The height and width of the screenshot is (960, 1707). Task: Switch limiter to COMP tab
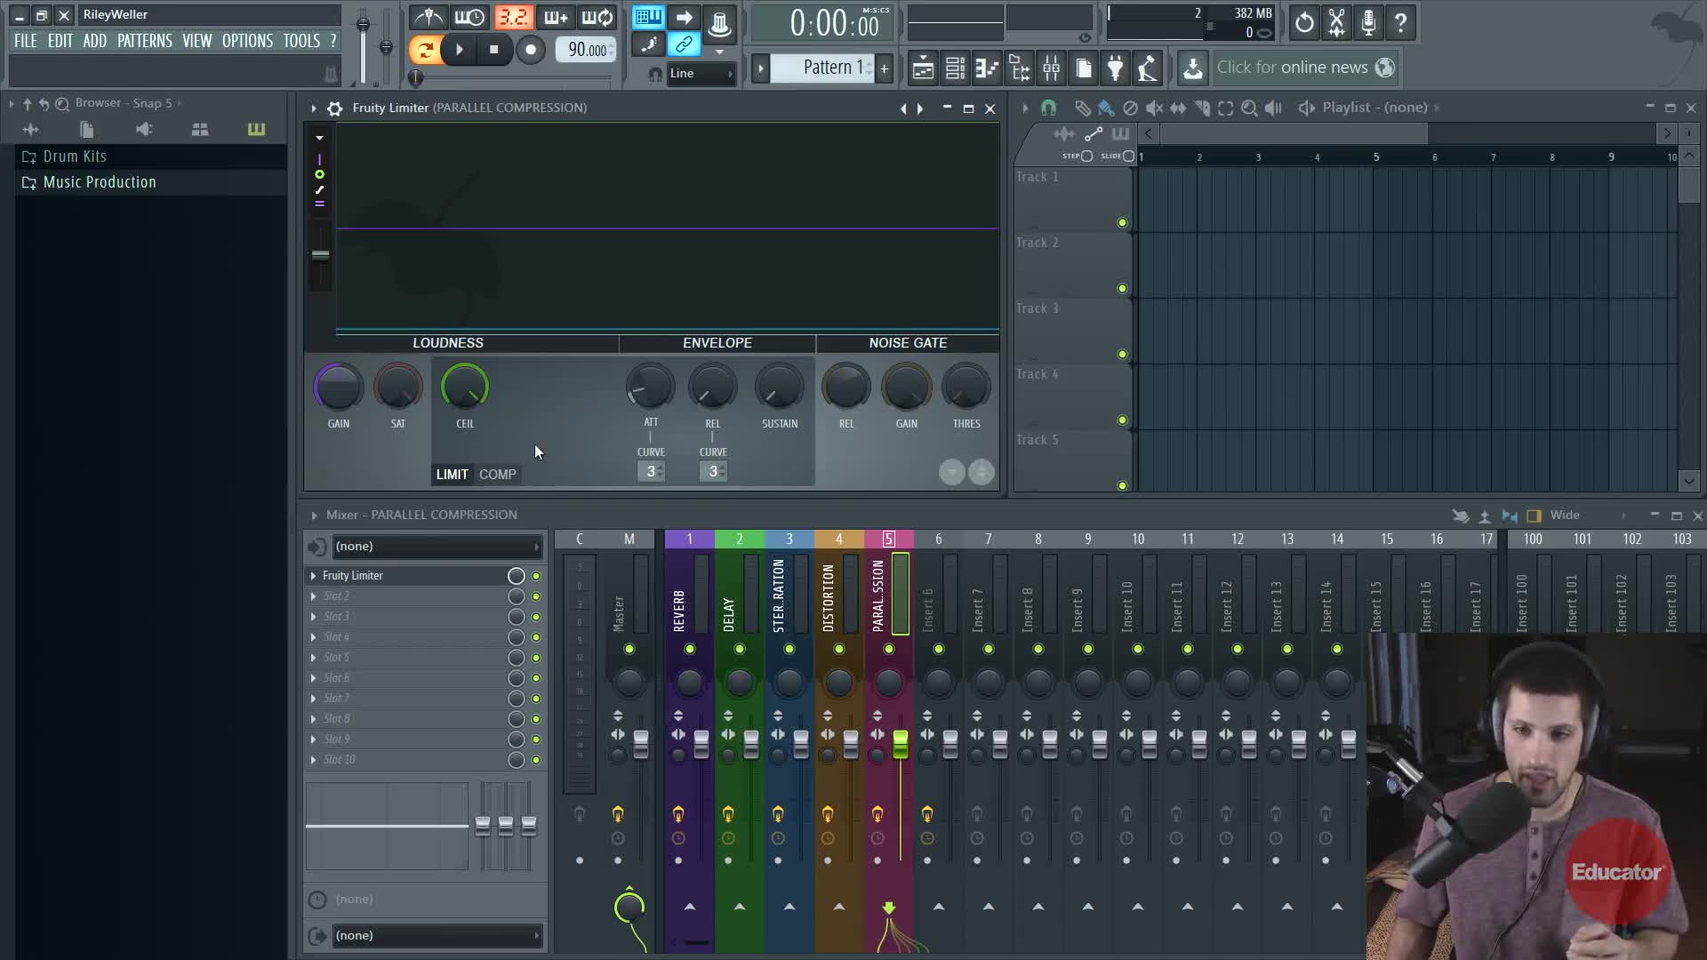coord(497,475)
